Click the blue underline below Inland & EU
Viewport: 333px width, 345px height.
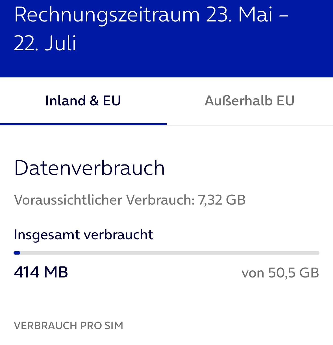(83, 124)
